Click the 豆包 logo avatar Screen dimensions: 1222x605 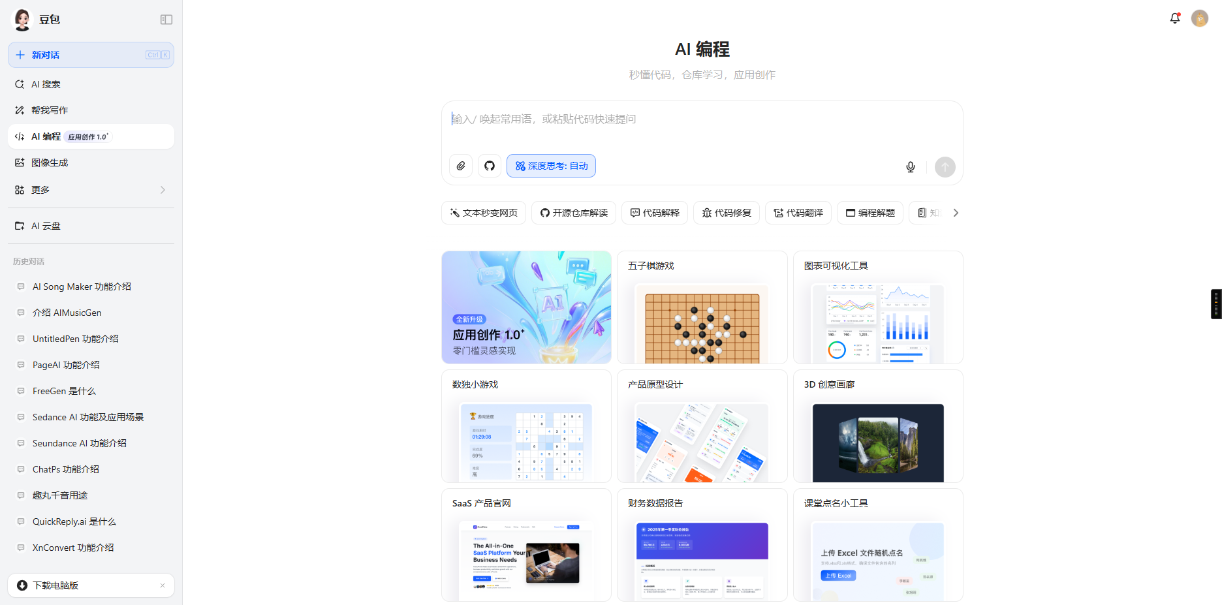23,20
